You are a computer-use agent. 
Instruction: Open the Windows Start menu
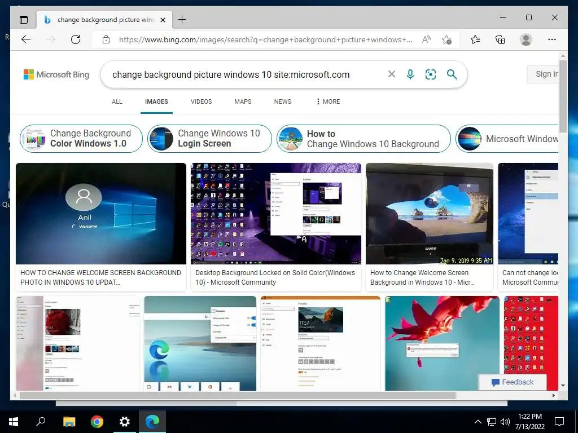pyautogui.click(x=14, y=421)
